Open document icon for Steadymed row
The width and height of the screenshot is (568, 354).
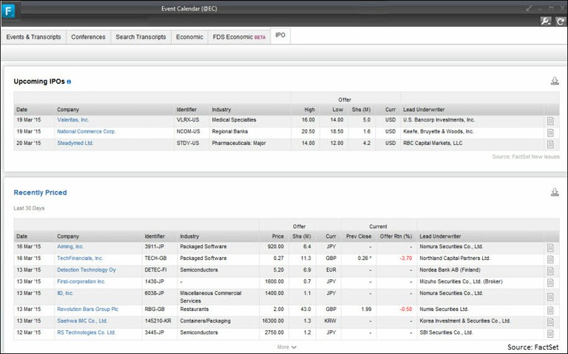(550, 144)
